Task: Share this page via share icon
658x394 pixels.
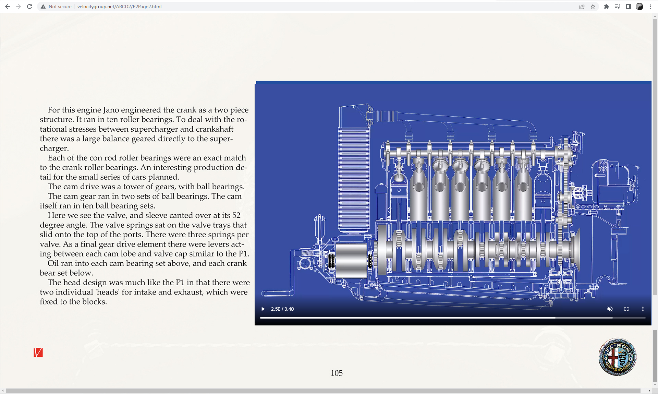Action: coord(582,7)
